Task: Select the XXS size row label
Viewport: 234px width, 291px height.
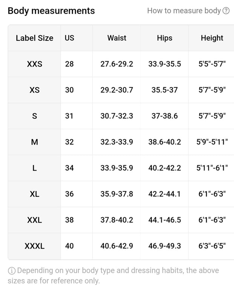Action: point(34,64)
